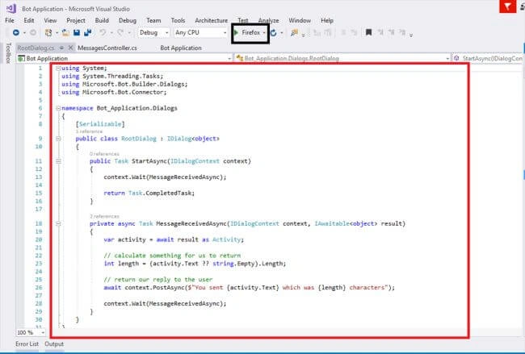The width and height of the screenshot is (525, 354).
Task: Close the RootDialog.cs tab
Action: 70,48
